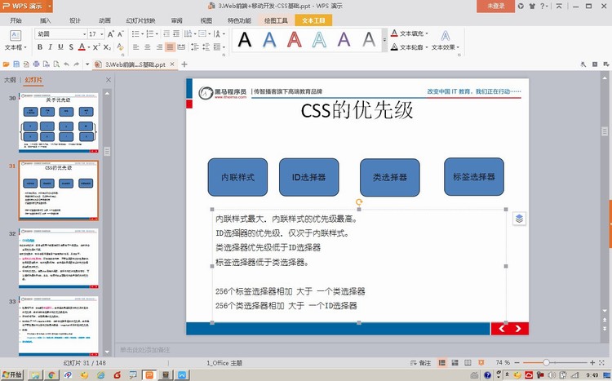Toggle bold formatting button
The height and width of the screenshot is (381, 612).
point(39,47)
